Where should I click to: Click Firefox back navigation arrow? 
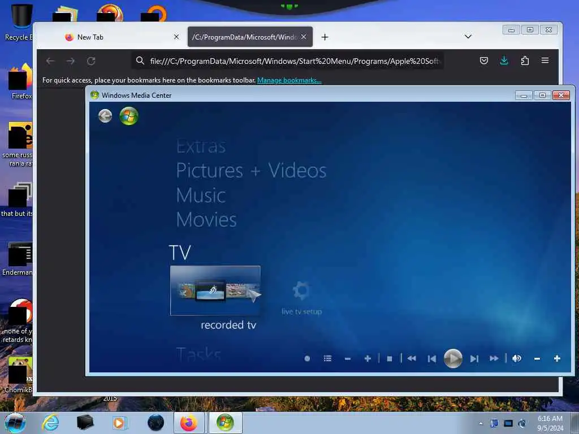50,61
